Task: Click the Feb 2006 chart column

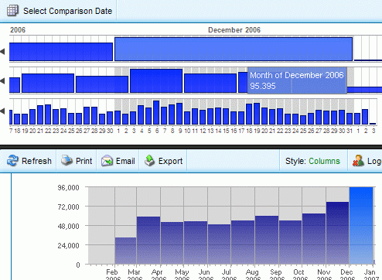Action: point(125,251)
